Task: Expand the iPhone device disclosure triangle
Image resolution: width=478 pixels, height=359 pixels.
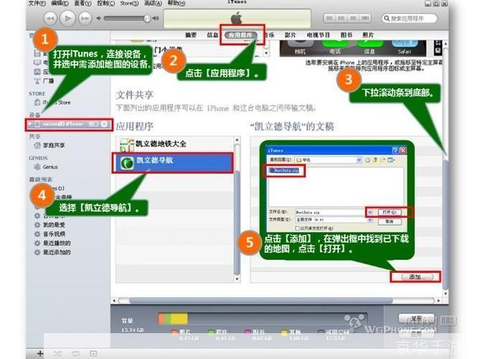Action: (x=30, y=124)
